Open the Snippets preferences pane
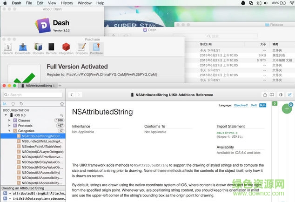 (81, 48)
